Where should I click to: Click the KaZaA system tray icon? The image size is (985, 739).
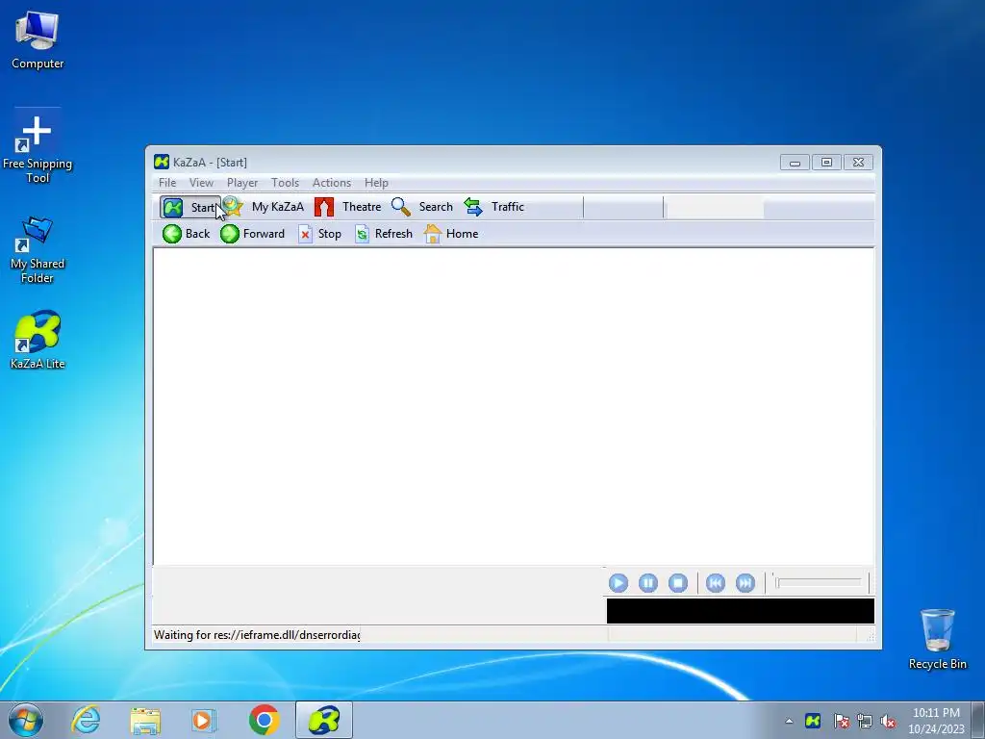(813, 720)
